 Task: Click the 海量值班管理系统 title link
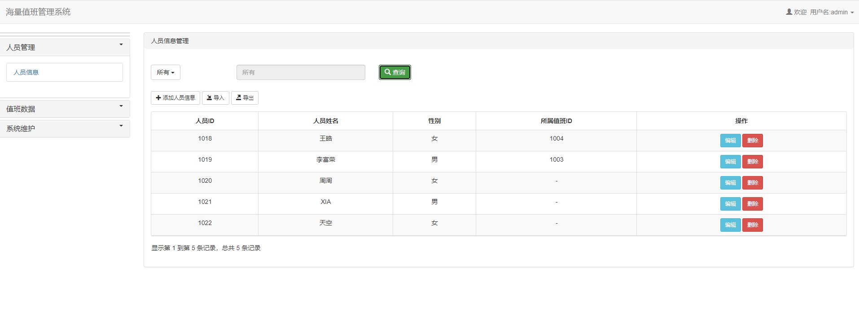(38, 12)
